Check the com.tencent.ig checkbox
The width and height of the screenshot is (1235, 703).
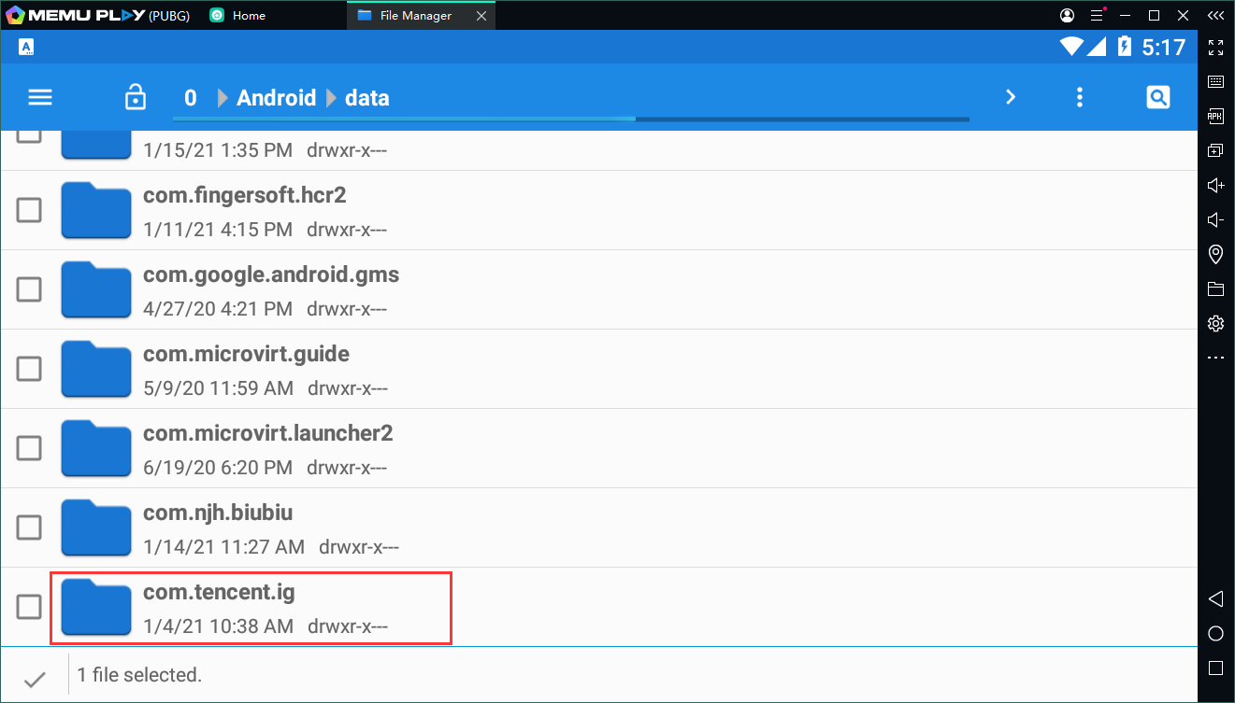click(29, 607)
